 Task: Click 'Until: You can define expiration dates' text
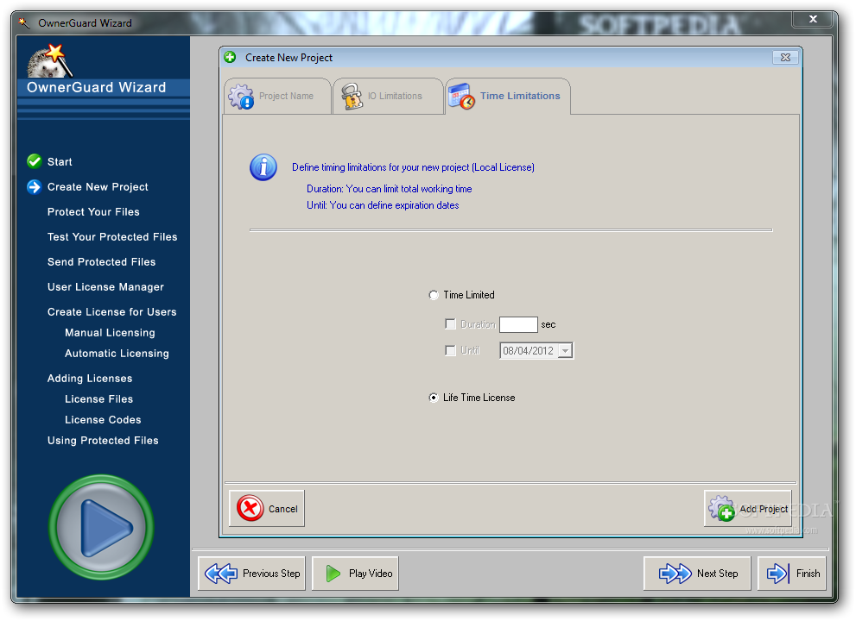(383, 205)
